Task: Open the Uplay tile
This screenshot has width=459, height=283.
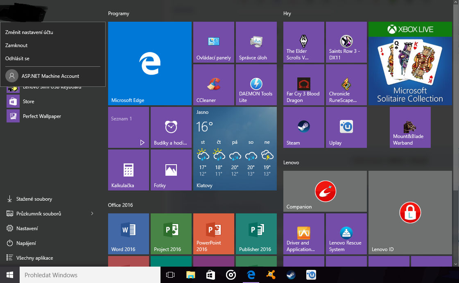Action: (x=346, y=128)
